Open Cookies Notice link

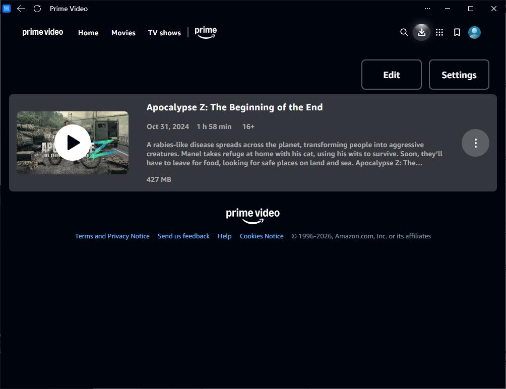tap(262, 236)
